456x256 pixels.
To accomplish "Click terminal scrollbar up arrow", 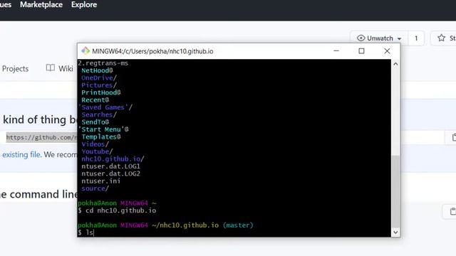I will click(x=395, y=64).
